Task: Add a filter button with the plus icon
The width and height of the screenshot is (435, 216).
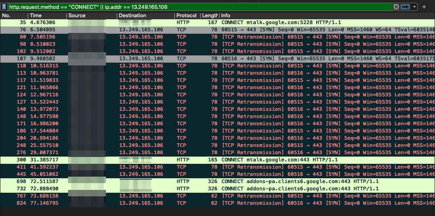Action: click(x=424, y=7)
